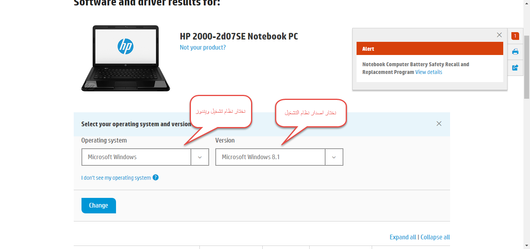Screen dimensions: 530x249
Task: Click the Change button
Action: tap(99, 206)
